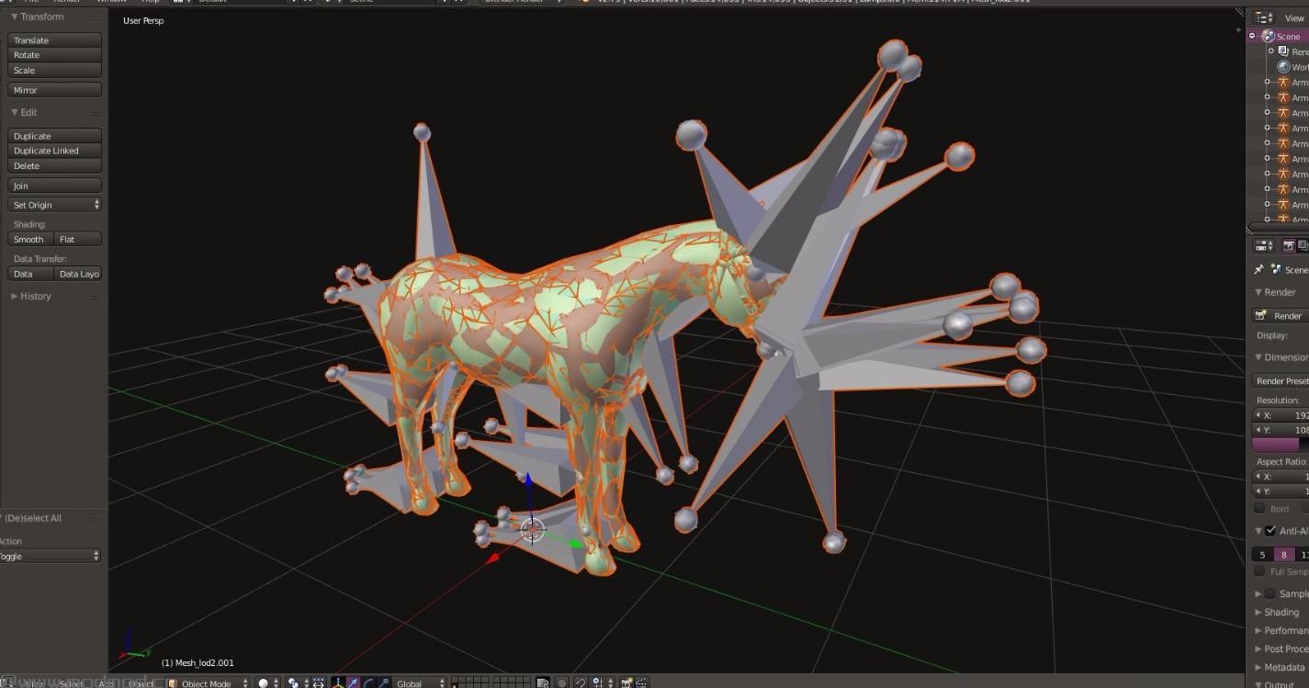Grab the green Y axis manipulator arrow
The height and width of the screenshot is (688, 1309).
[576, 544]
